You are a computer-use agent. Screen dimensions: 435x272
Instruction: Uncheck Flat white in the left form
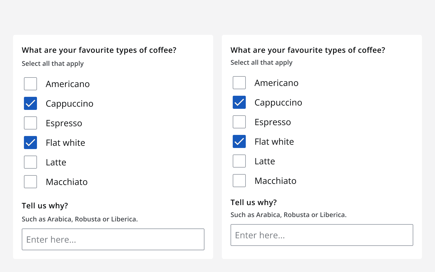pos(30,143)
